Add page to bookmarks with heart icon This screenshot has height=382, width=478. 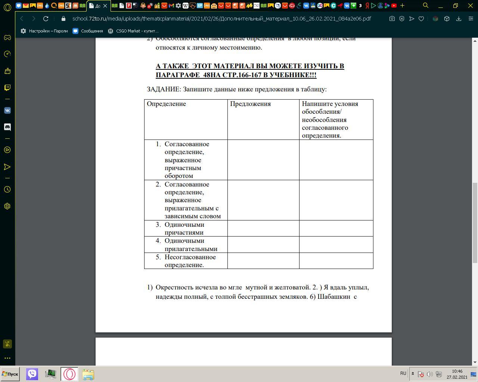click(421, 19)
